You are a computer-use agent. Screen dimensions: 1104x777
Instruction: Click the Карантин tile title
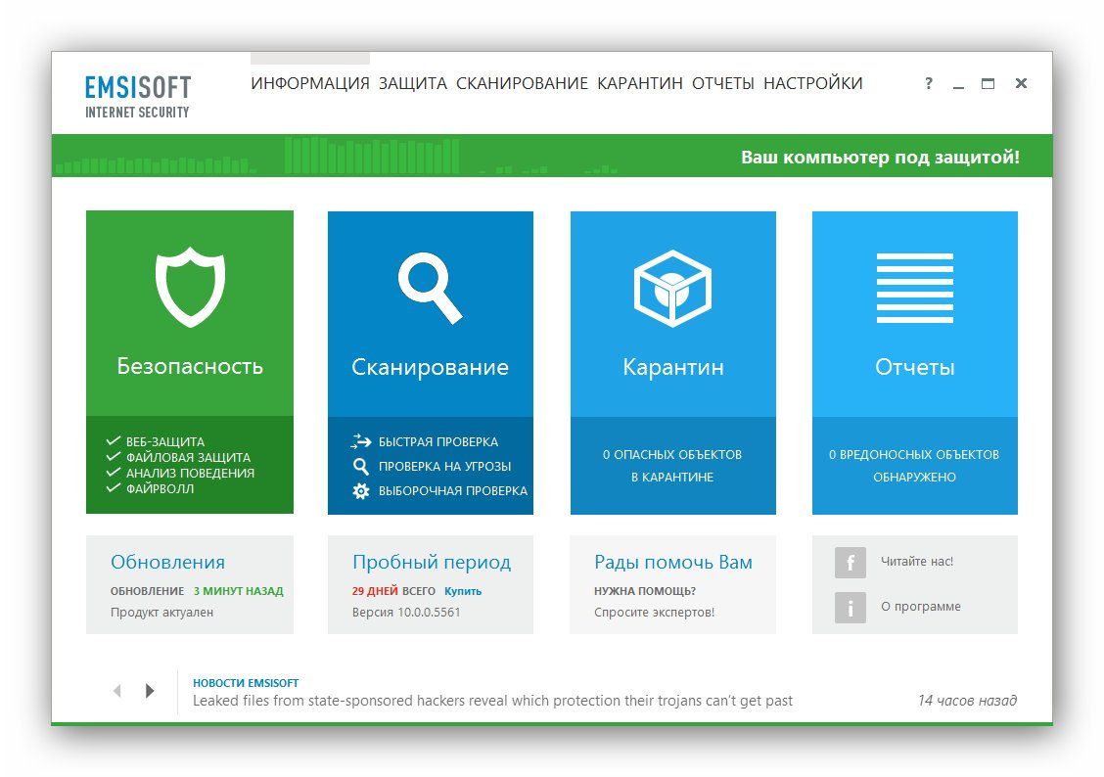coord(673,367)
